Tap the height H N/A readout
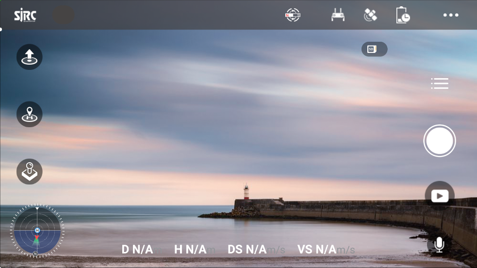Viewport: 477px width, 268px height. (191, 250)
